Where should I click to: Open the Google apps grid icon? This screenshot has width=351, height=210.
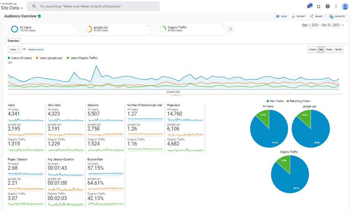319,6
